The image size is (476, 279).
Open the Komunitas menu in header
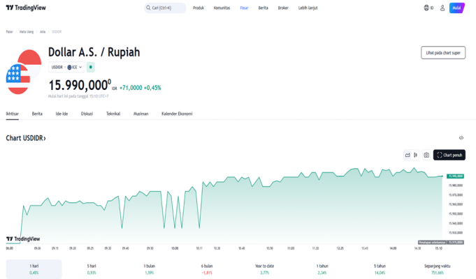(x=222, y=8)
